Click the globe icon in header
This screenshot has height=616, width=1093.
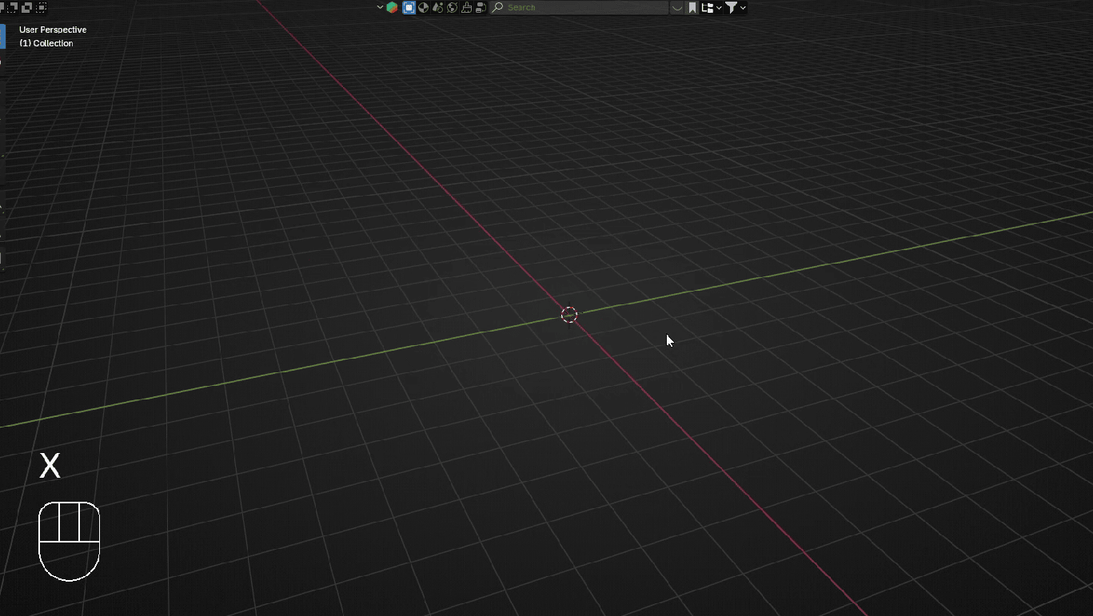[452, 7]
